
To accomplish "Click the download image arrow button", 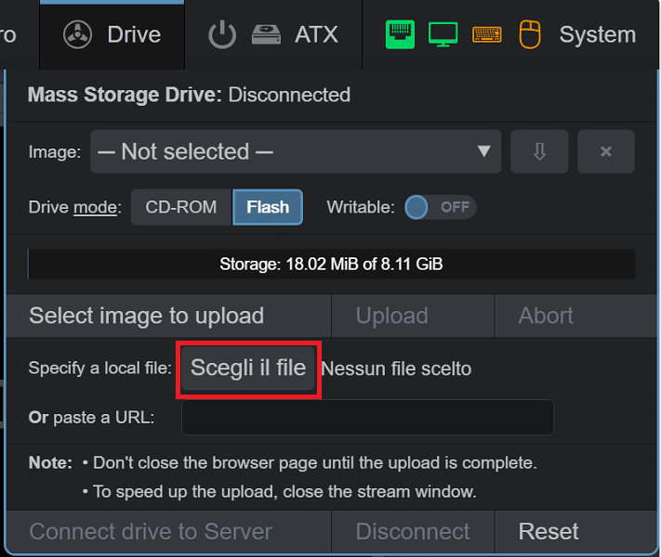I will click(539, 151).
